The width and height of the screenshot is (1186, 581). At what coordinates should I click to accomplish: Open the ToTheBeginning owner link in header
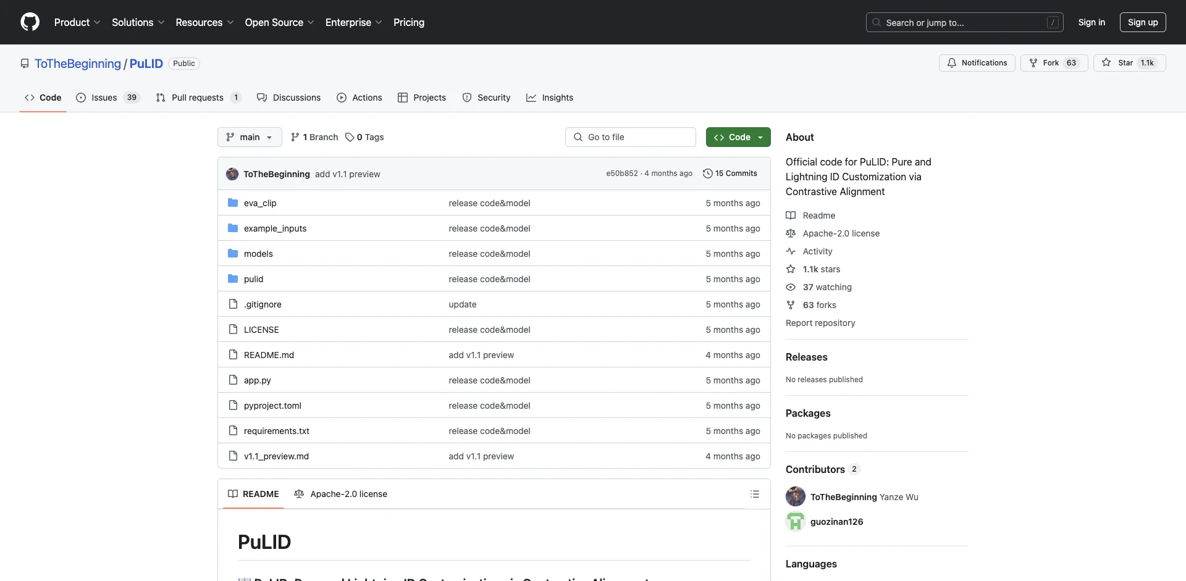click(x=78, y=64)
